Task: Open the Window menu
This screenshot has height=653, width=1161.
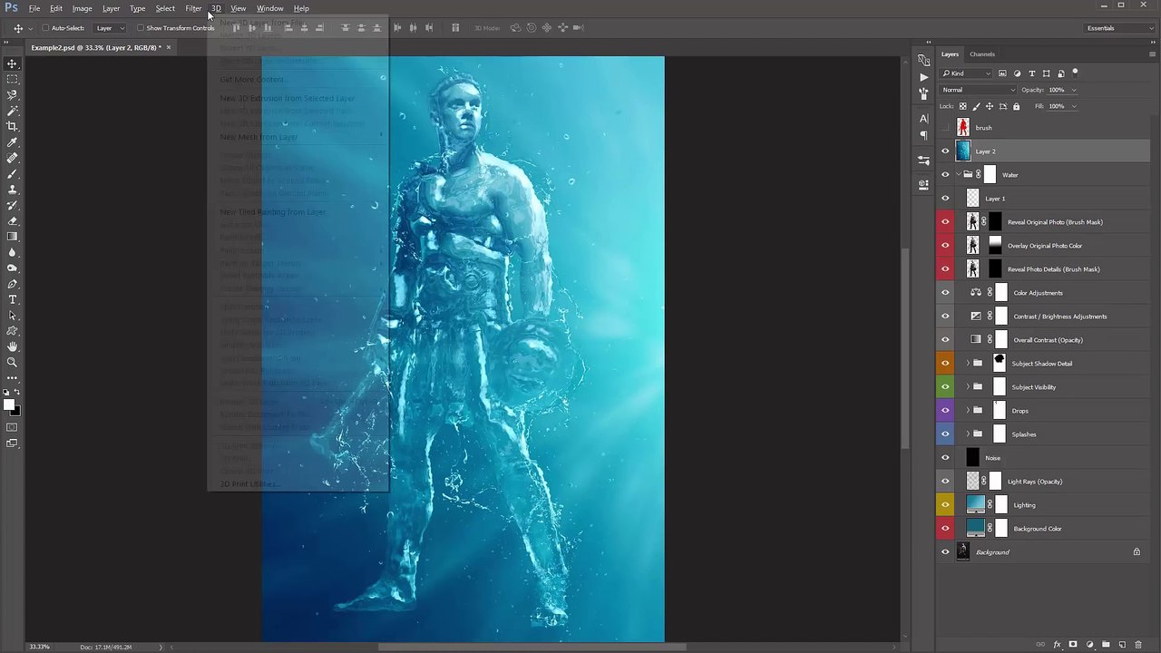Action: tap(269, 8)
